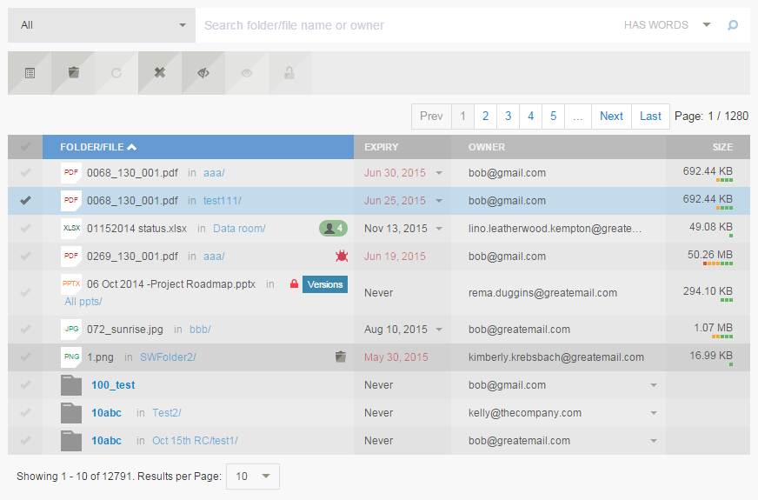Open the Results per Page dropdown
The width and height of the screenshot is (758, 500).
(x=253, y=477)
